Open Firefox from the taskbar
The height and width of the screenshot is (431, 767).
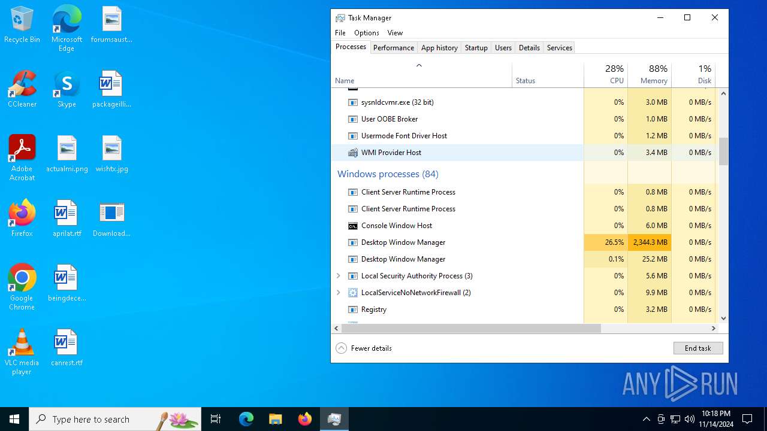(x=304, y=419)
